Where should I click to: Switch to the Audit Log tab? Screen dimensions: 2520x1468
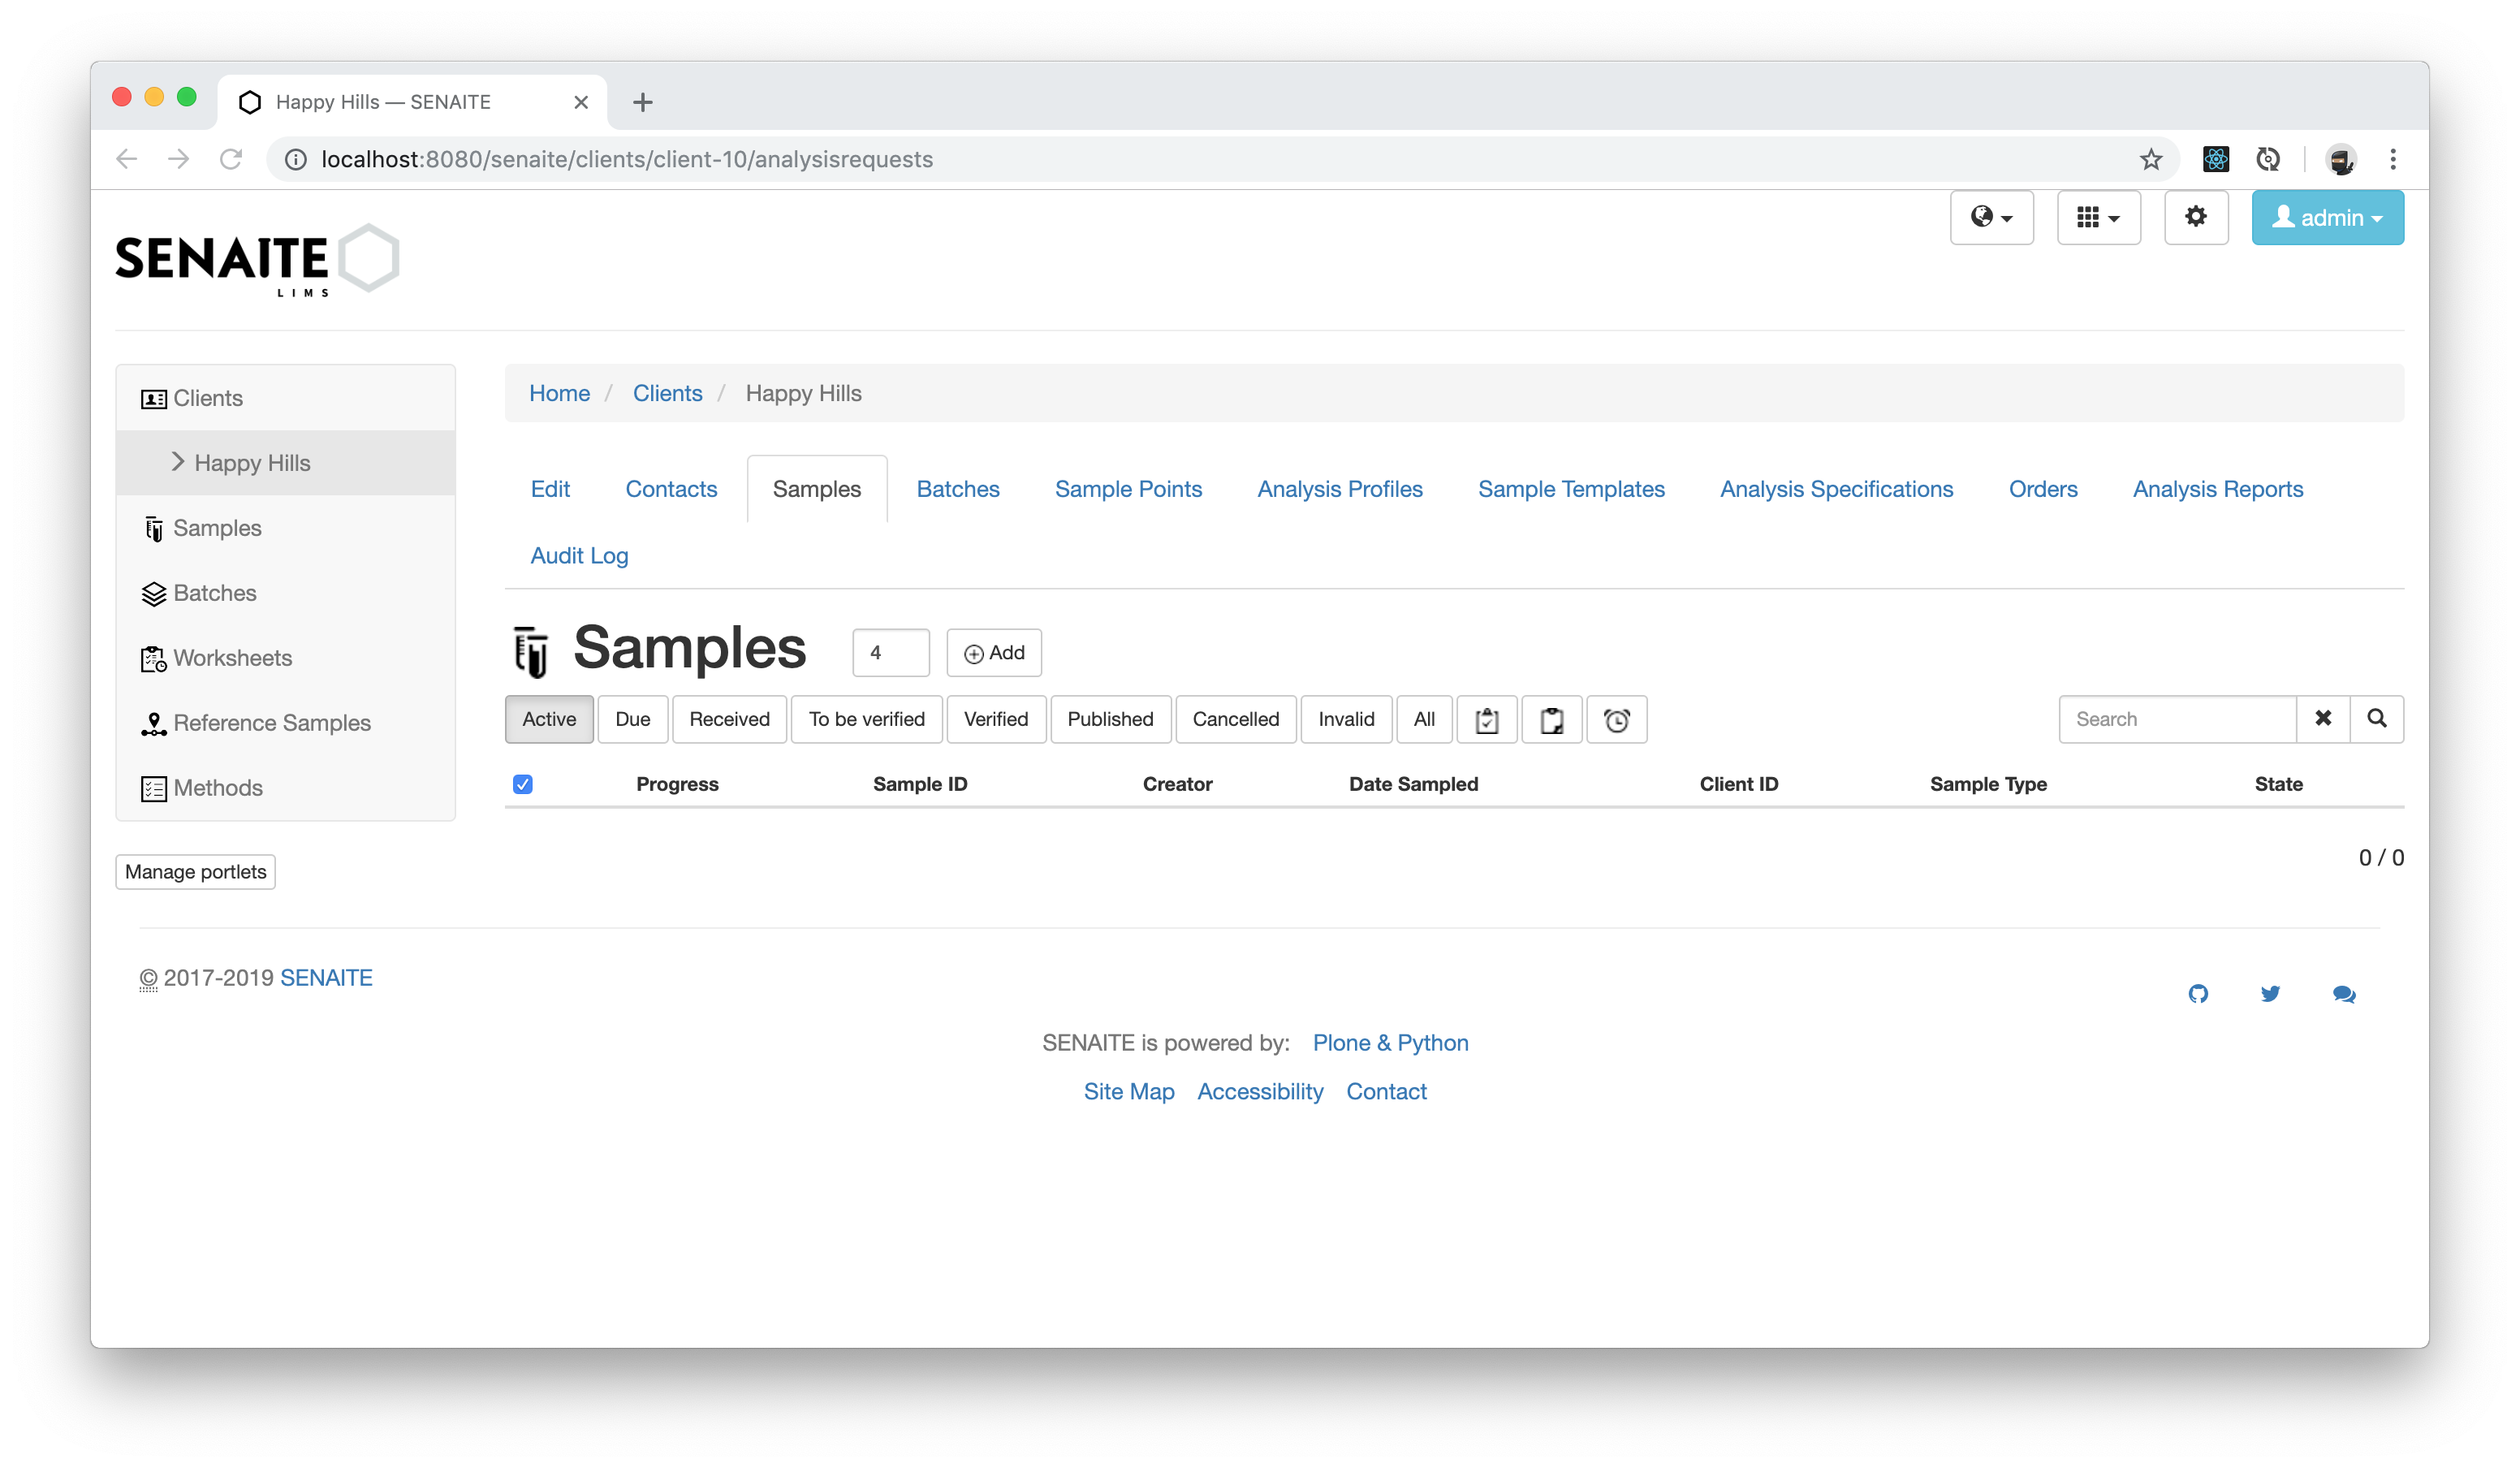click(x=578, y=554)
